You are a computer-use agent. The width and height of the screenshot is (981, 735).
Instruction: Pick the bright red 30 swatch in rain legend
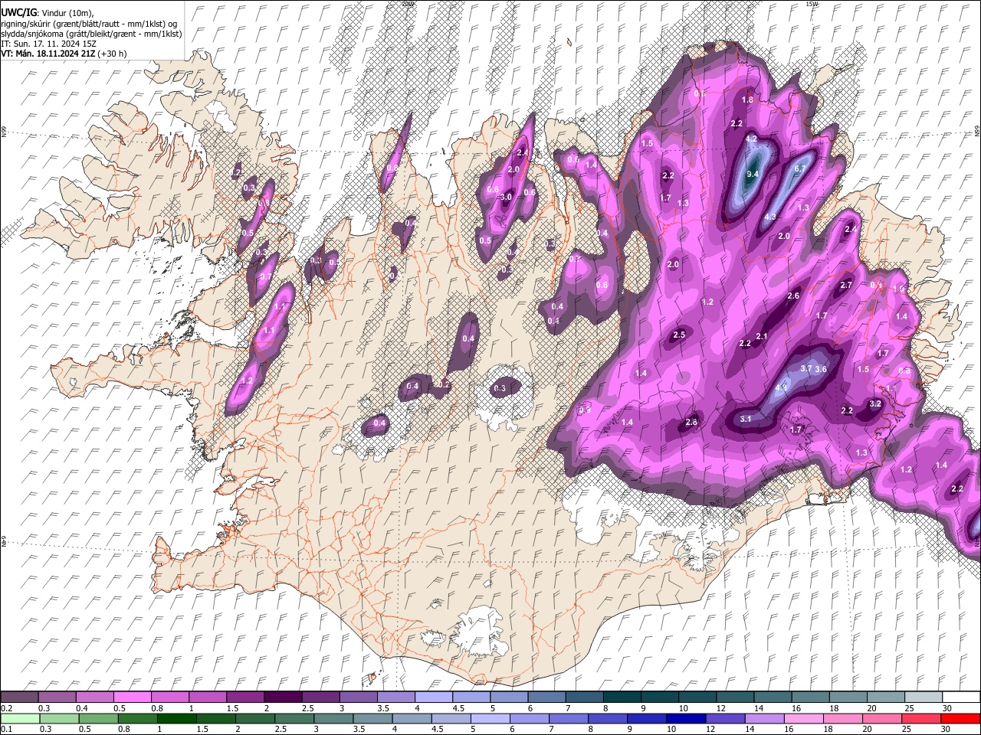(x=961, y=718)
